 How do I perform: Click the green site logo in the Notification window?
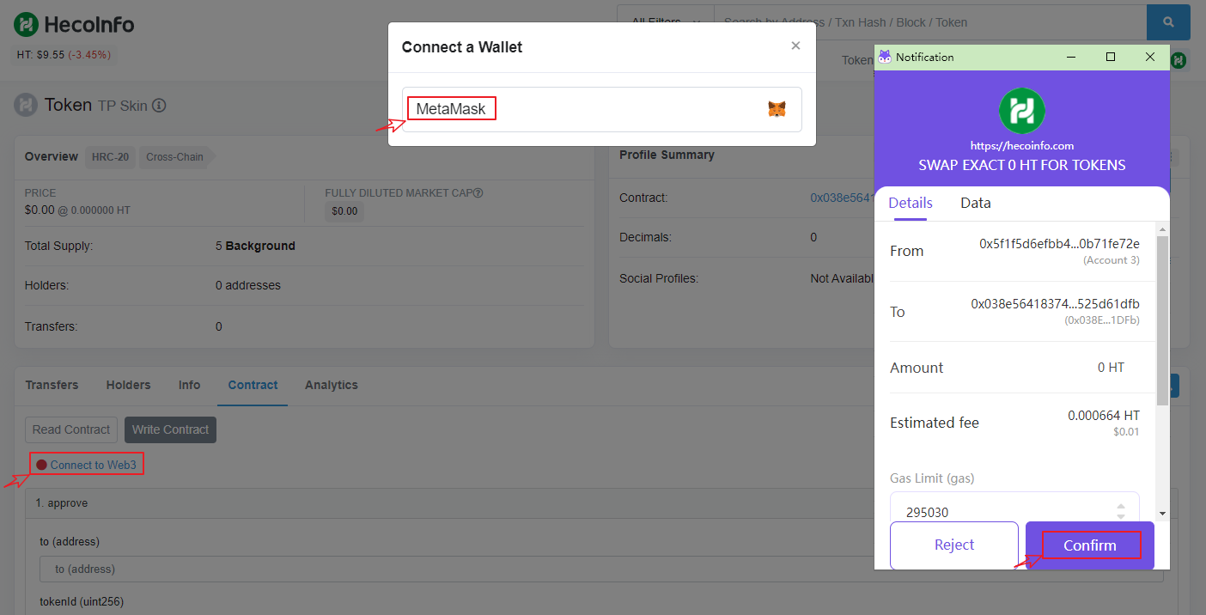pyautogui.click(x=1021, y=111)
